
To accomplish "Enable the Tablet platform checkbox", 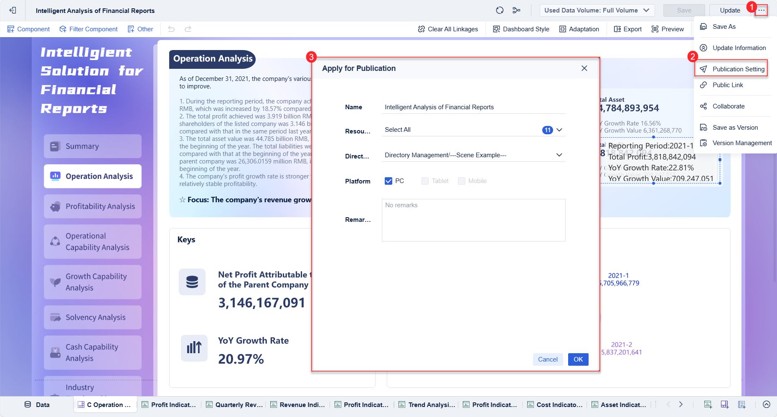I will 425,181.
